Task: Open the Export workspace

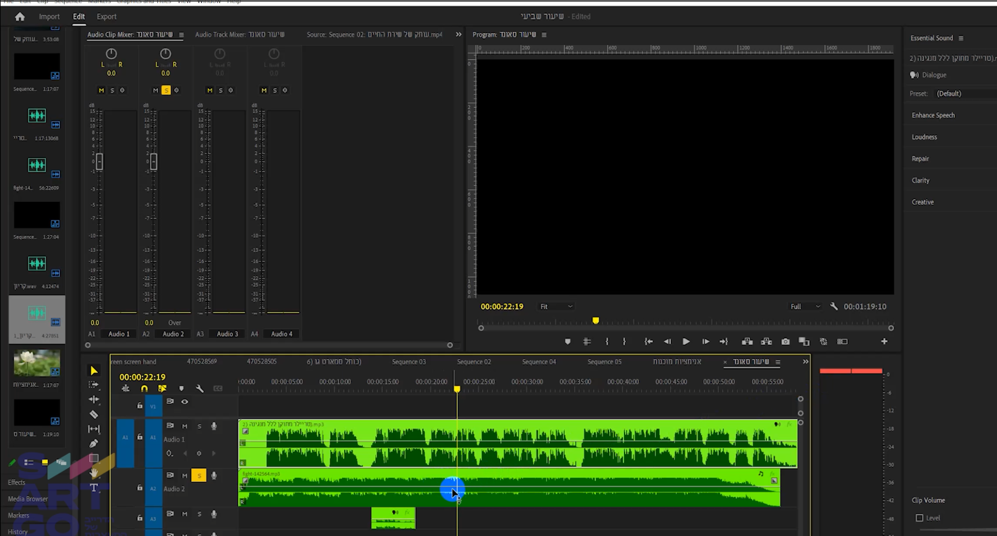Action: tap(106, 17)
